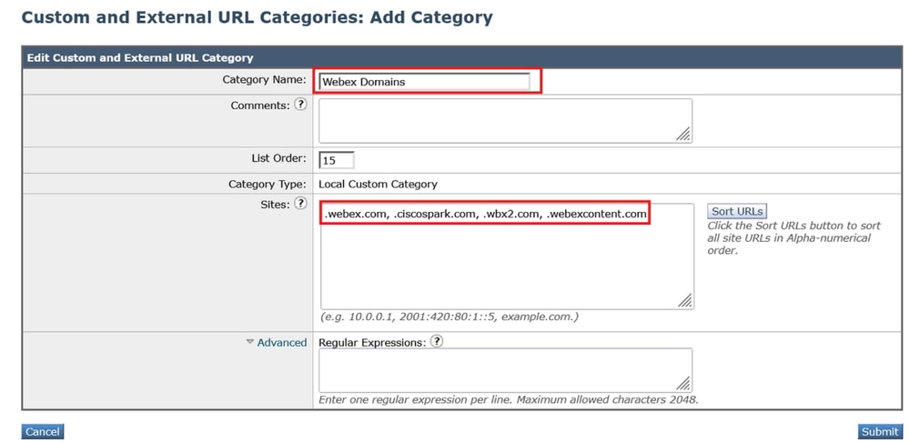The image size is (909, 443).
Task: Select the Local Custom Category text
Action: coord(379,184)
